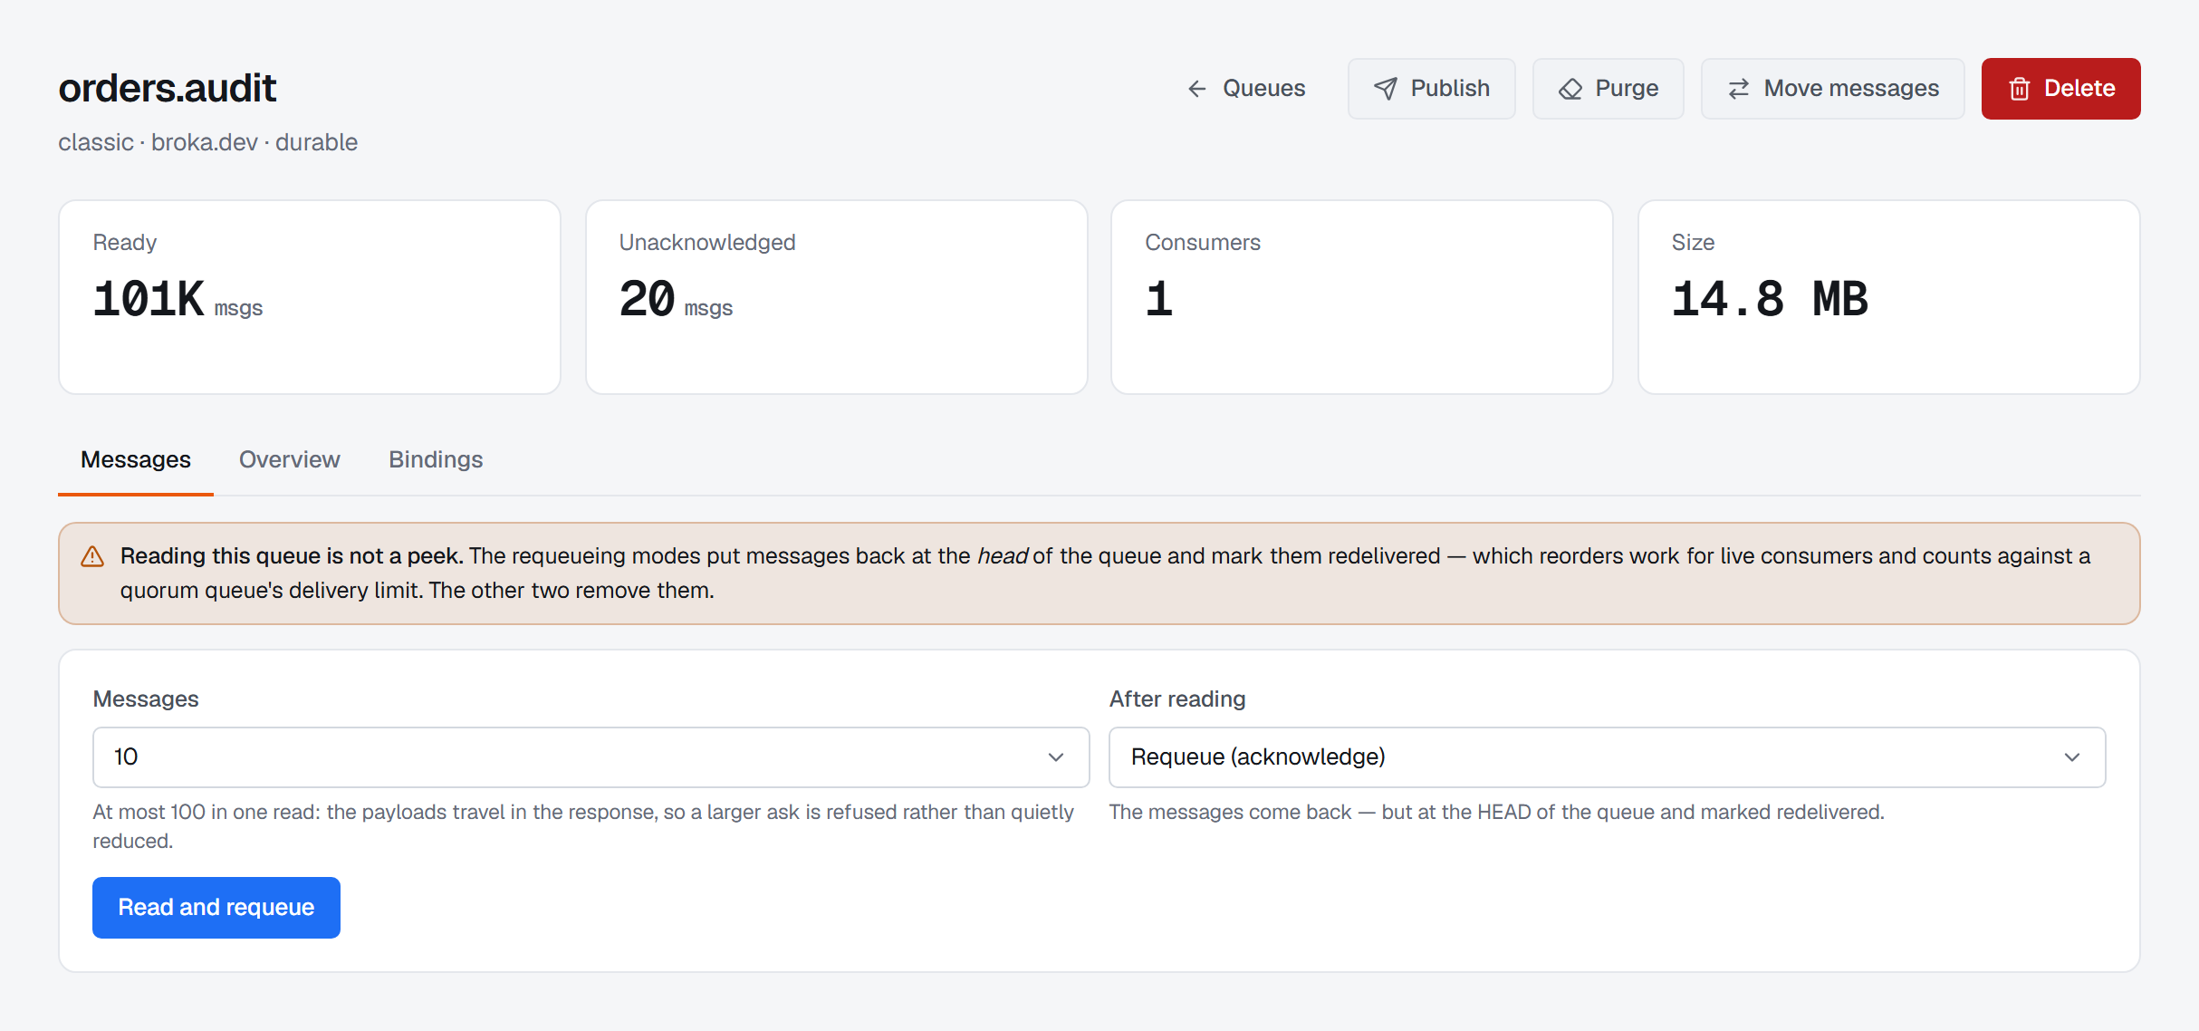2199x1031 pixels.
Task: Open the Publish message dialog
Action: pos(1431,89)
